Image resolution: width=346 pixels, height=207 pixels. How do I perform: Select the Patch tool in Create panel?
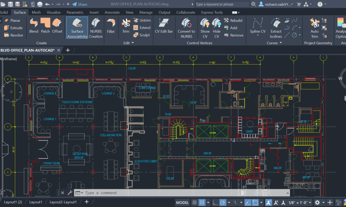45,27
